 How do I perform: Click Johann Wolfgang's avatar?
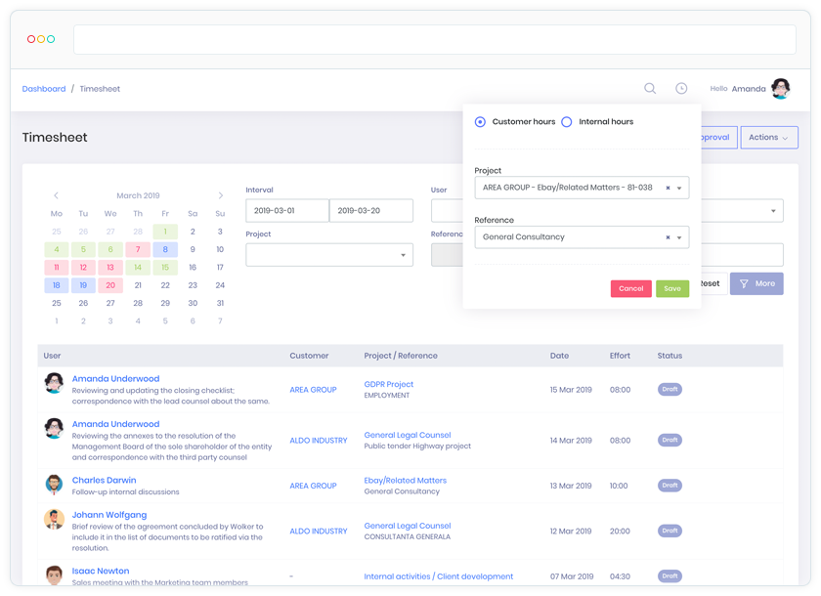[x=54, y=520]
